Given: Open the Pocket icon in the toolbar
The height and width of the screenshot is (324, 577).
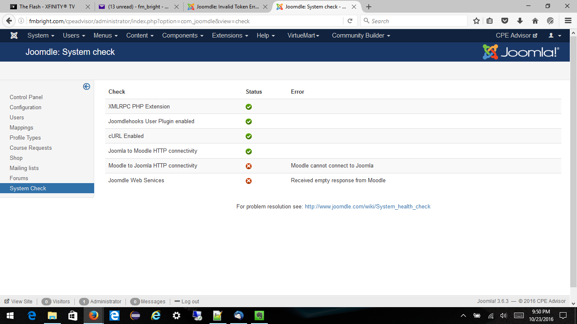Looking at the screenshot, I should click(505, 21).
